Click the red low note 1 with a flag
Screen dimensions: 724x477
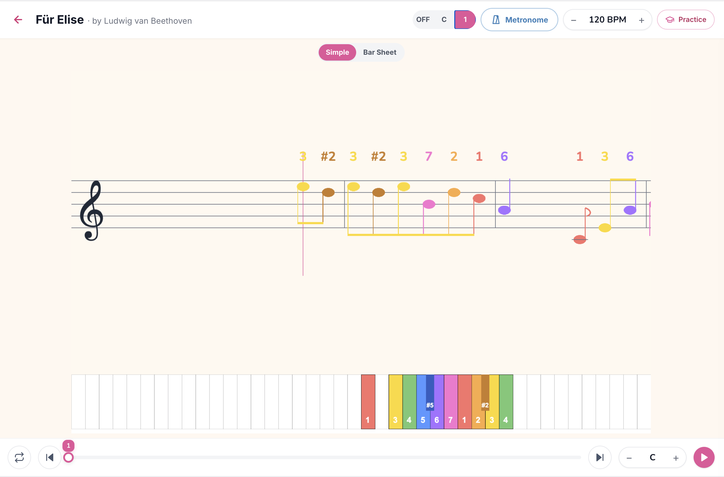click(579, 240)
